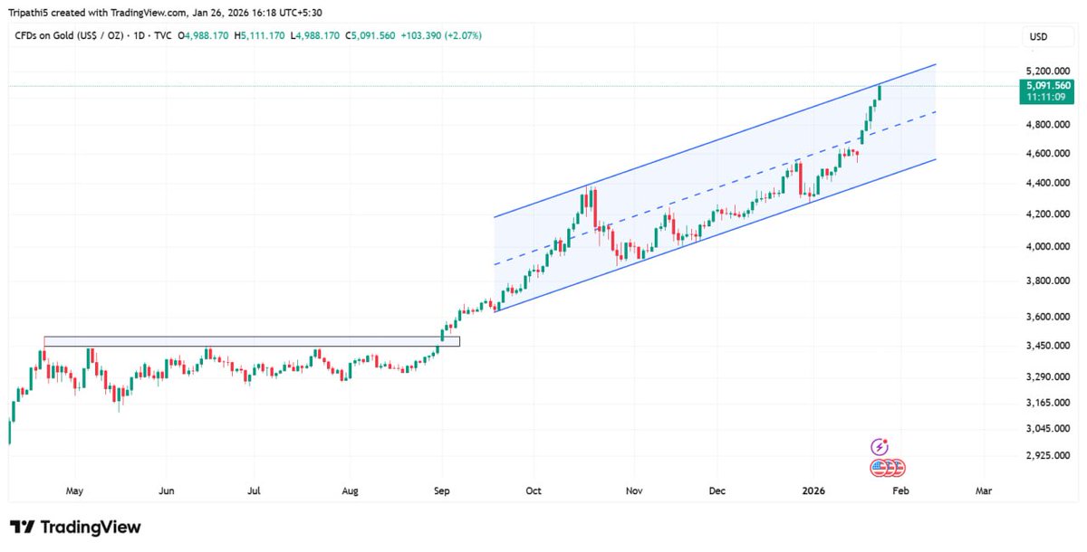Click the close value 'C5,091.560' in legend
The width and height of the screenshot is (1087, 552).
369,35
